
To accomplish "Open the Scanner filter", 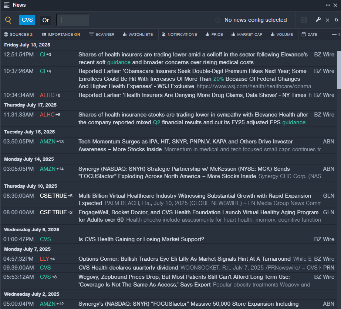I will click(x=102, y=35).
